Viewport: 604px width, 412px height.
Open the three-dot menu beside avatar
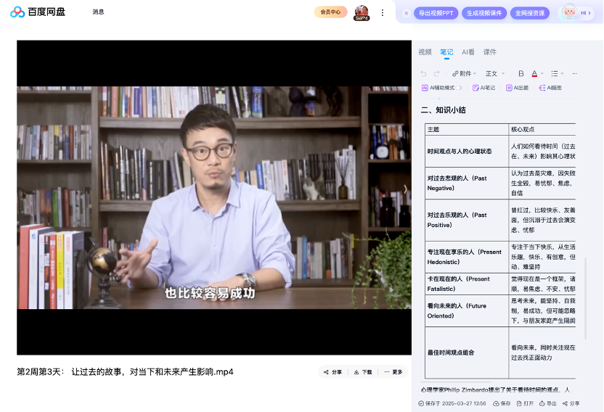(x=383, y=12)
